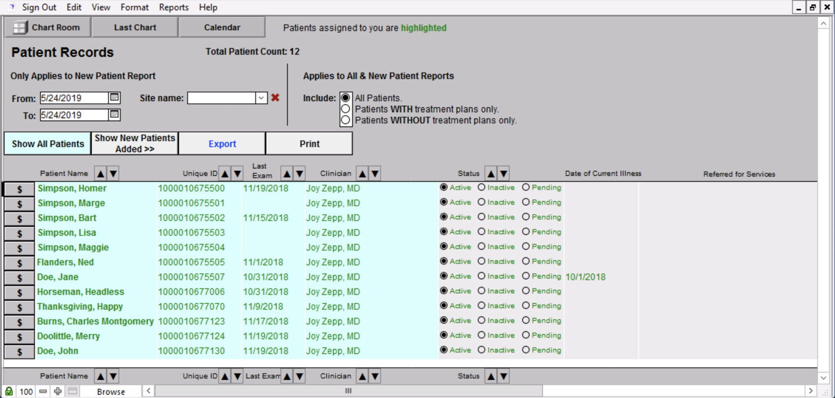Click dollar icon for Simpson, Homer
835x398 pixels.
point(20,189)
